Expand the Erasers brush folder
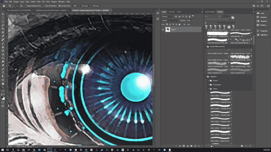 (x=208, y=81)
